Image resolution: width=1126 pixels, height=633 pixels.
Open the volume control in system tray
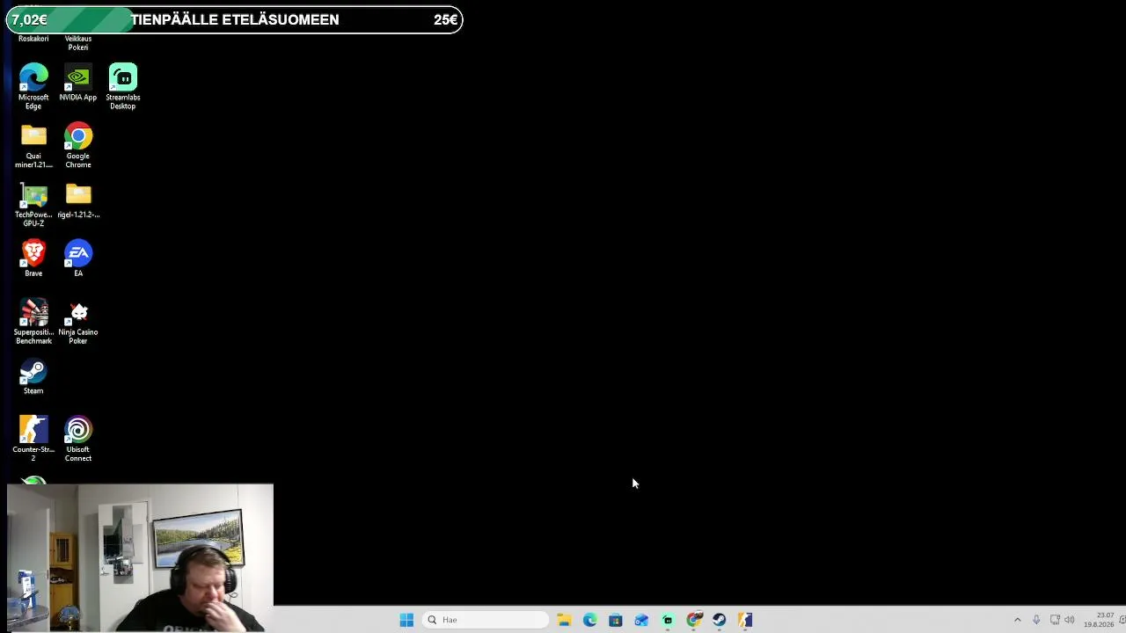[1070, 620]
